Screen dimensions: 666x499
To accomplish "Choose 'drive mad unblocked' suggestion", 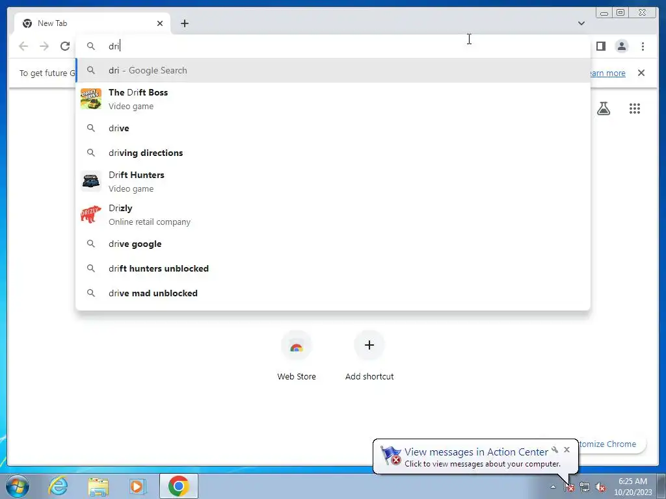I will (x=333, y=293).
